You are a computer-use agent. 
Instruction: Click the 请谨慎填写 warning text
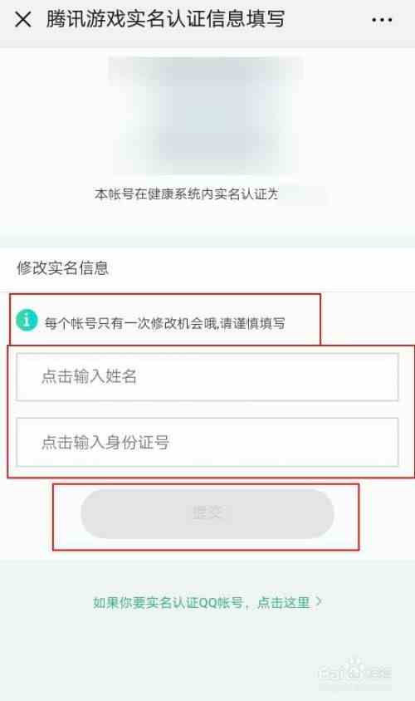[x=252, y=323]
